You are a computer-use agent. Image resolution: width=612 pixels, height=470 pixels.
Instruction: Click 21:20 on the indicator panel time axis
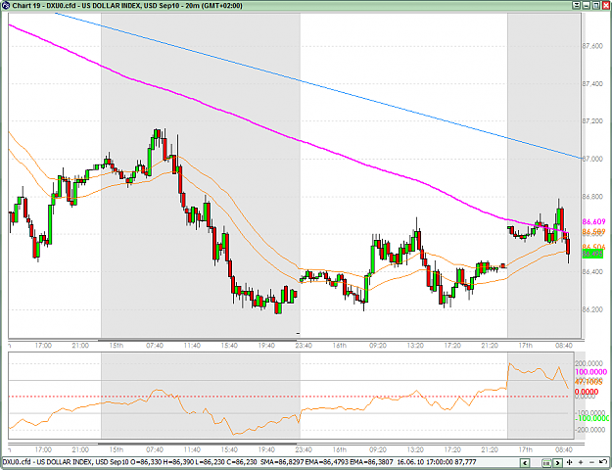[x=490, y=449]
